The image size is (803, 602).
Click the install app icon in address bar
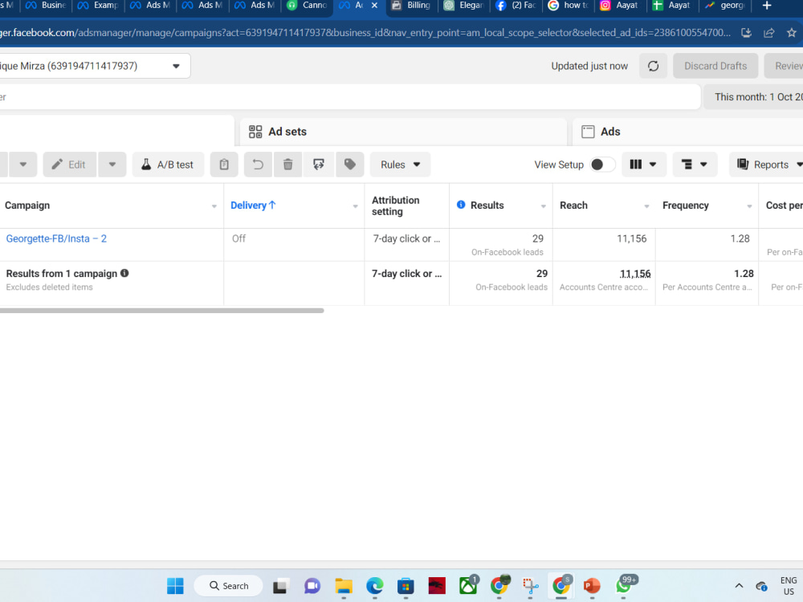[x=746, y=33]
